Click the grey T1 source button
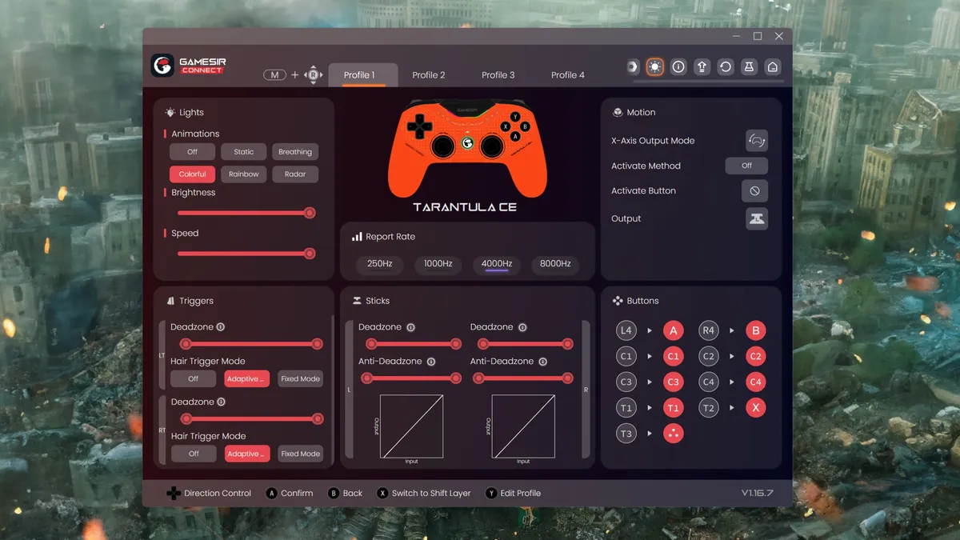The height and width of the screenshot is (540, 960). click(x=626, y=408)
